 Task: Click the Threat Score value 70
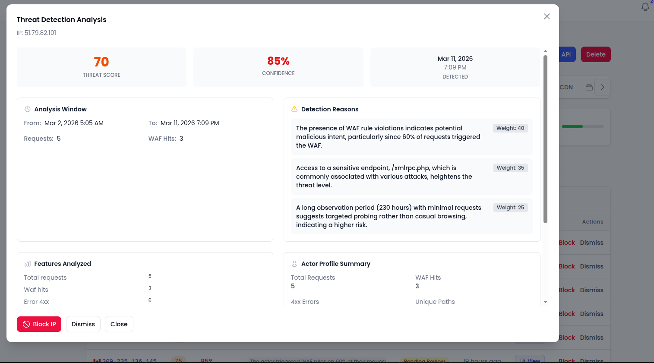click(101, 62)
